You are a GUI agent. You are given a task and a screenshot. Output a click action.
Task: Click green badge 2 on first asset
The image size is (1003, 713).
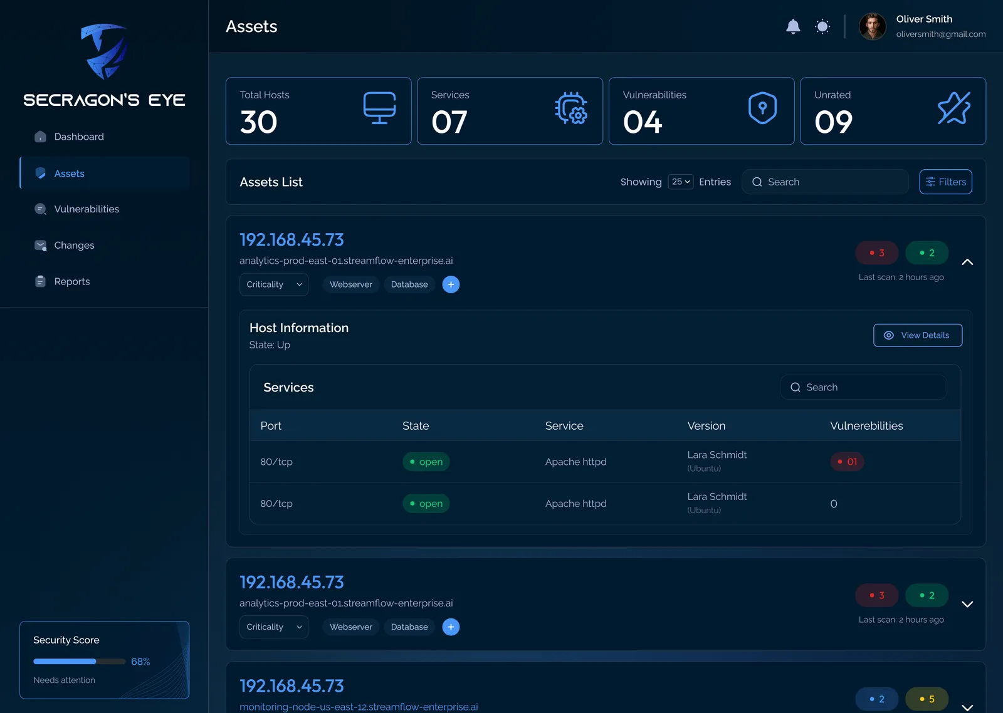click(x=927, y=253)
